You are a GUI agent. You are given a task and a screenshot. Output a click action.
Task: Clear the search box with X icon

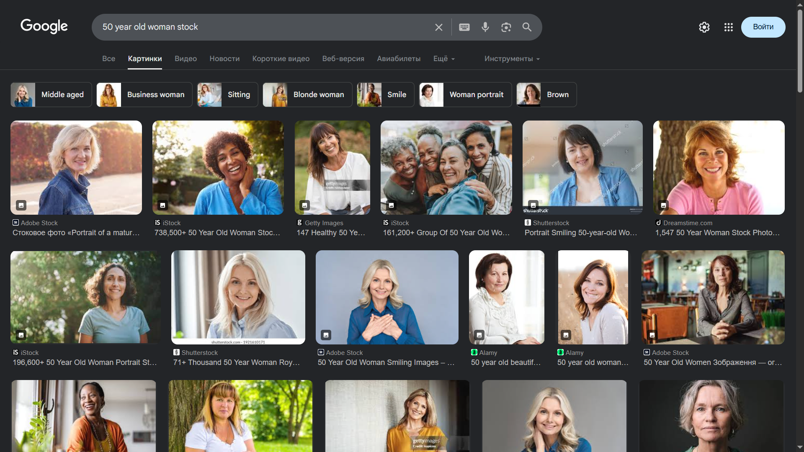pos(438,27)
